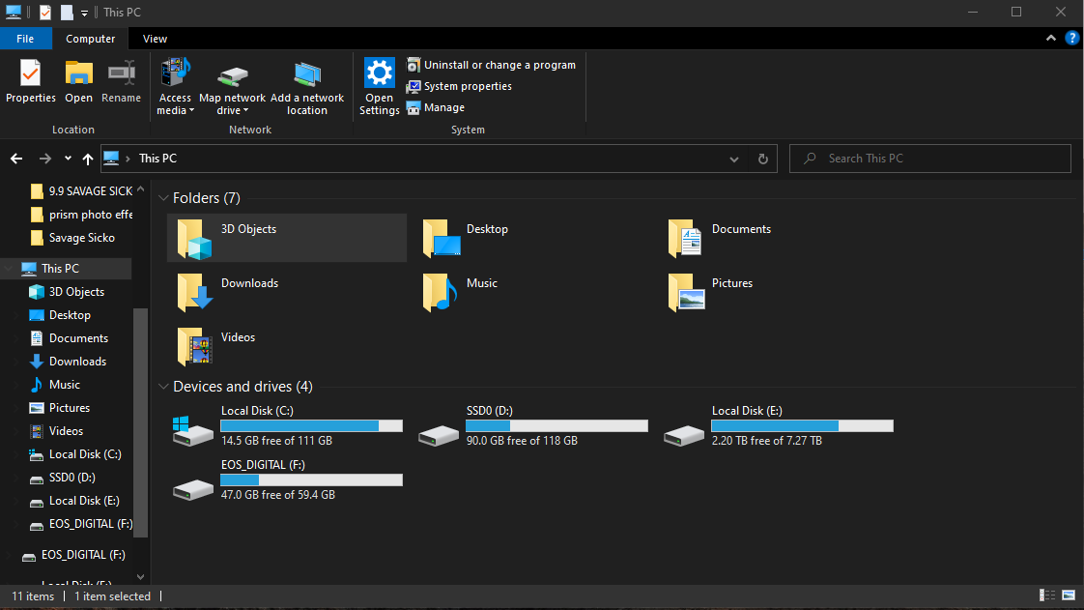Screen dimensions: 1084x610
Task: Click System properties in the ribbon
Action: 458,85
